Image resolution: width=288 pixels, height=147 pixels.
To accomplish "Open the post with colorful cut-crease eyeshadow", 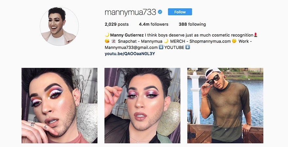I will pos(60,106).
